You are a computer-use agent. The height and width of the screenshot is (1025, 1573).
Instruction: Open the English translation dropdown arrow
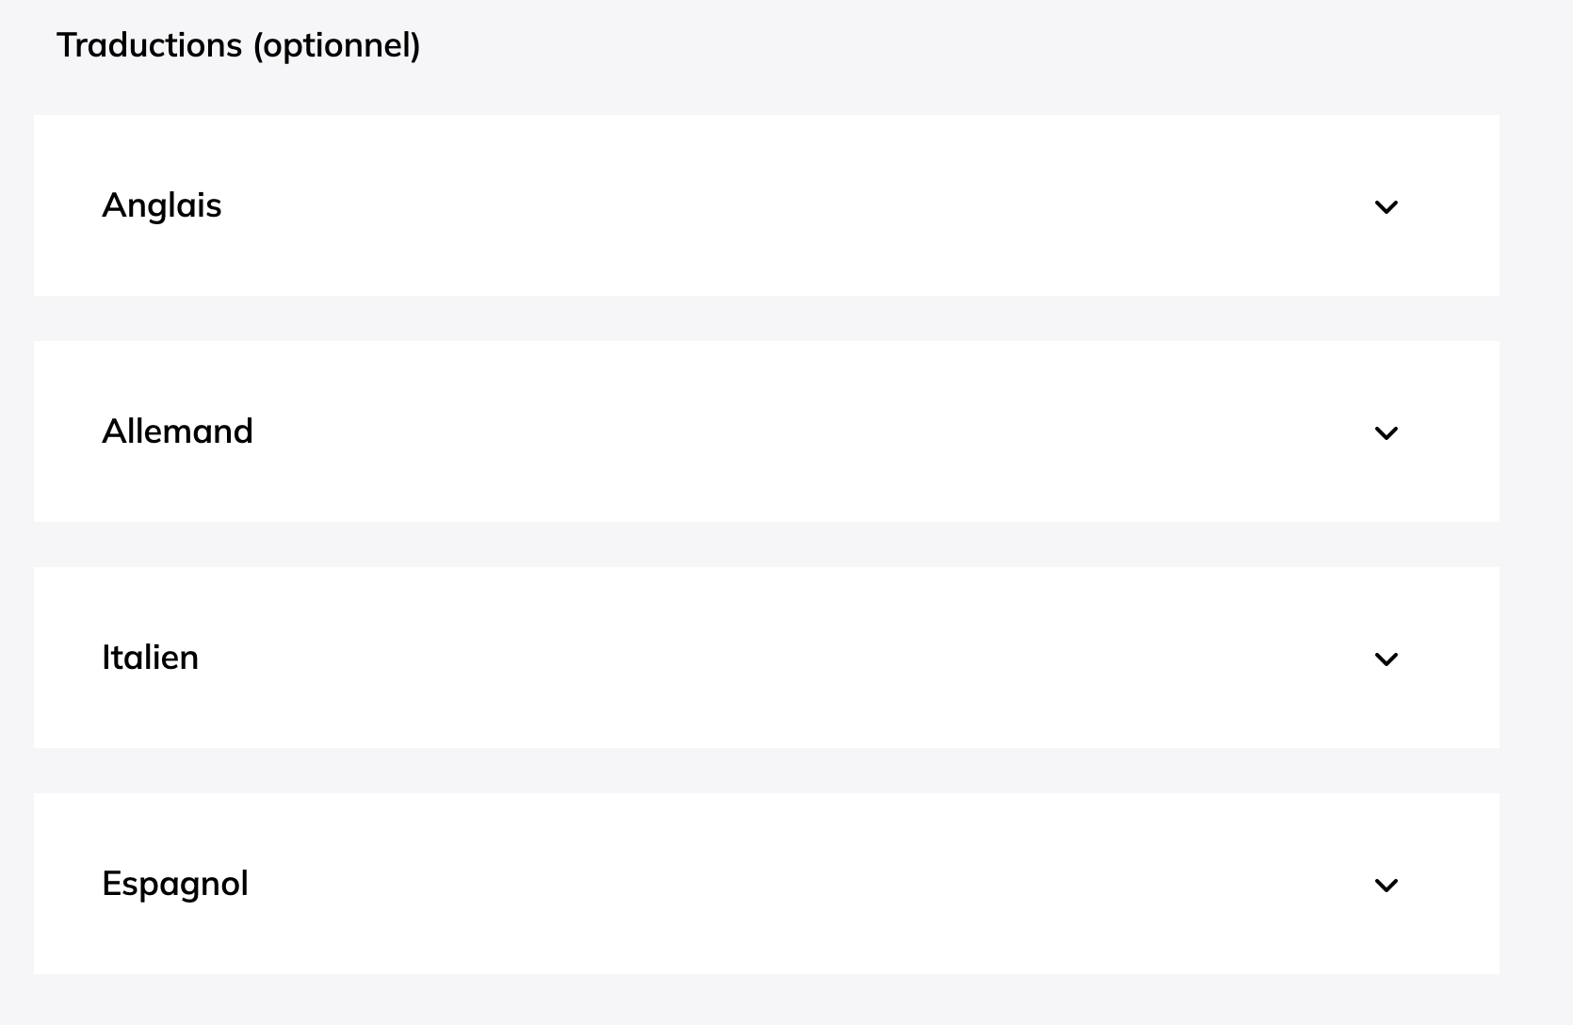point(1386,206)
